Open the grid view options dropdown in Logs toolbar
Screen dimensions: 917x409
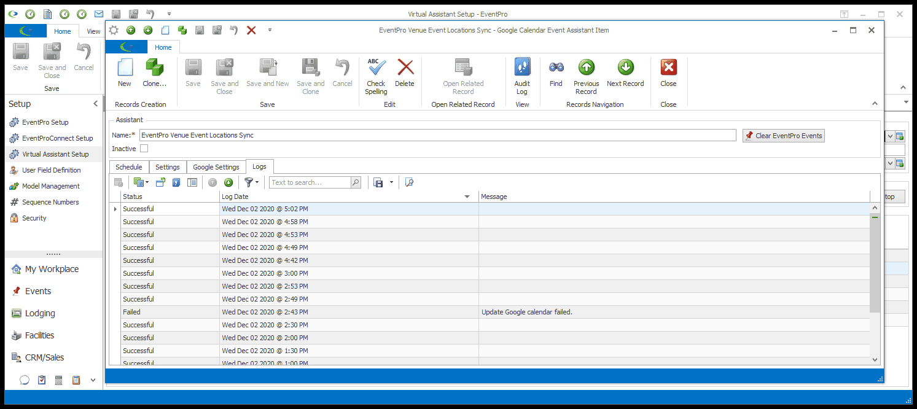pyautogui.click(x=141, y=182)
